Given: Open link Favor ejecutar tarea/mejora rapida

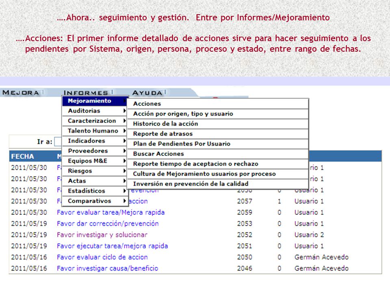Looking at the screenshot, I should coord(112,246).
